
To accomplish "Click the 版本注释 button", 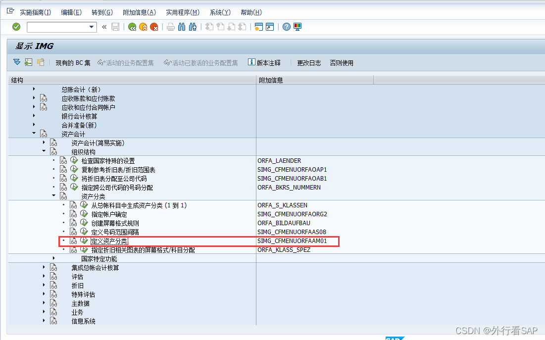I will click(x=266, y=62).
